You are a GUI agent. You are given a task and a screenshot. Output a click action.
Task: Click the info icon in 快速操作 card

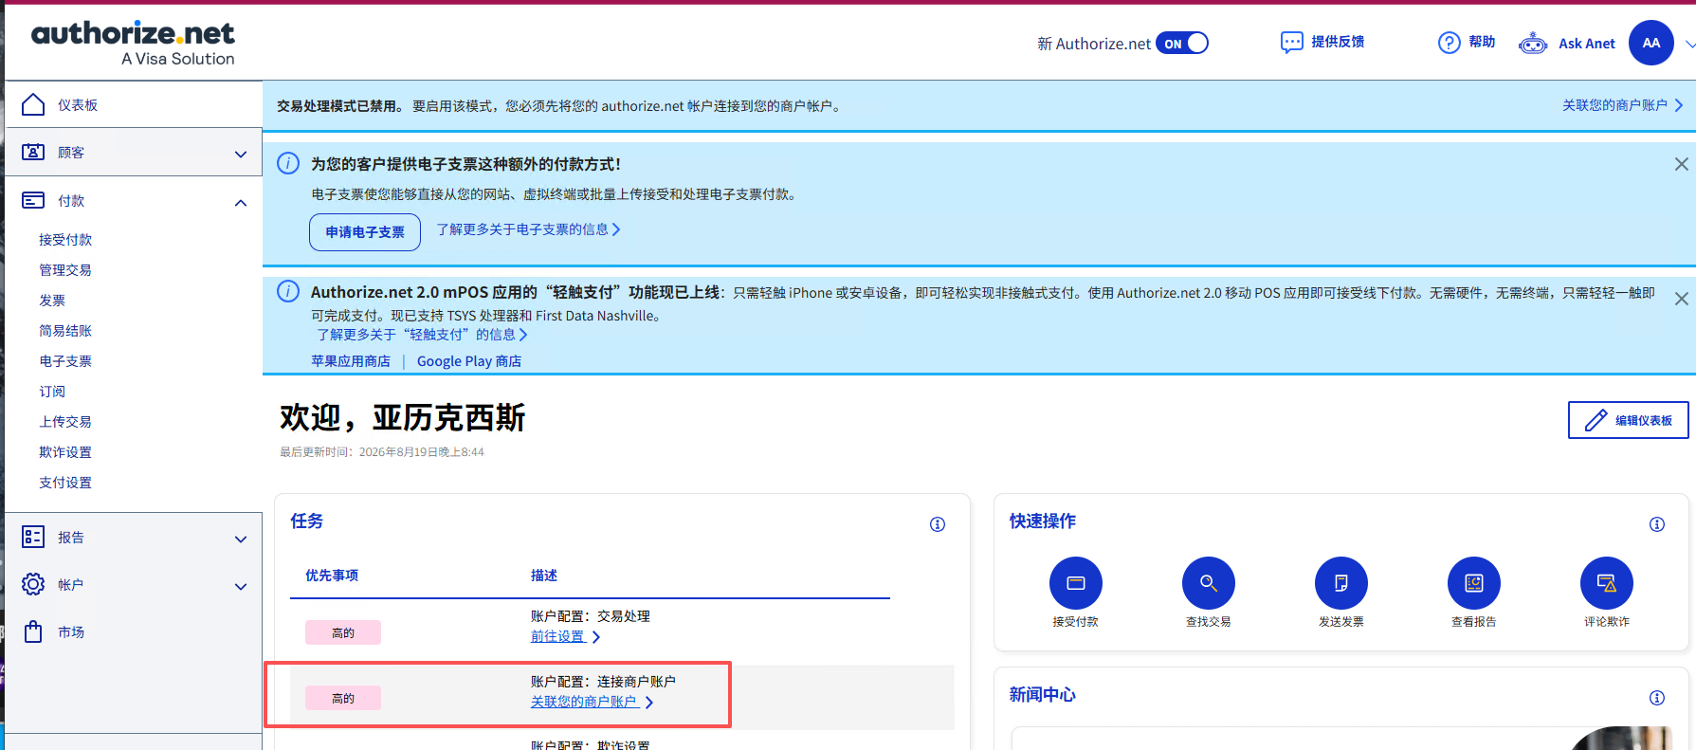(1657, 524)
